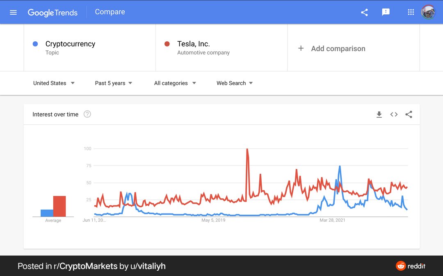This screenshot has width=443, height=276.
Task: Download the Interest over time CSV
Action: pos(379,114)
